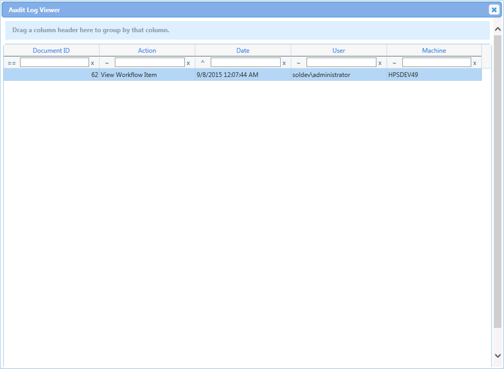Clear the User filter with x
The height and width of the screenshot is (369, 504).
click(x=380, y=63)
